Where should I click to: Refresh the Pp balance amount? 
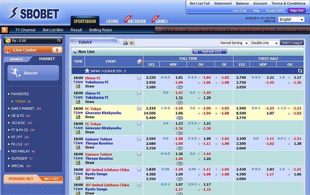click(59, 40)
